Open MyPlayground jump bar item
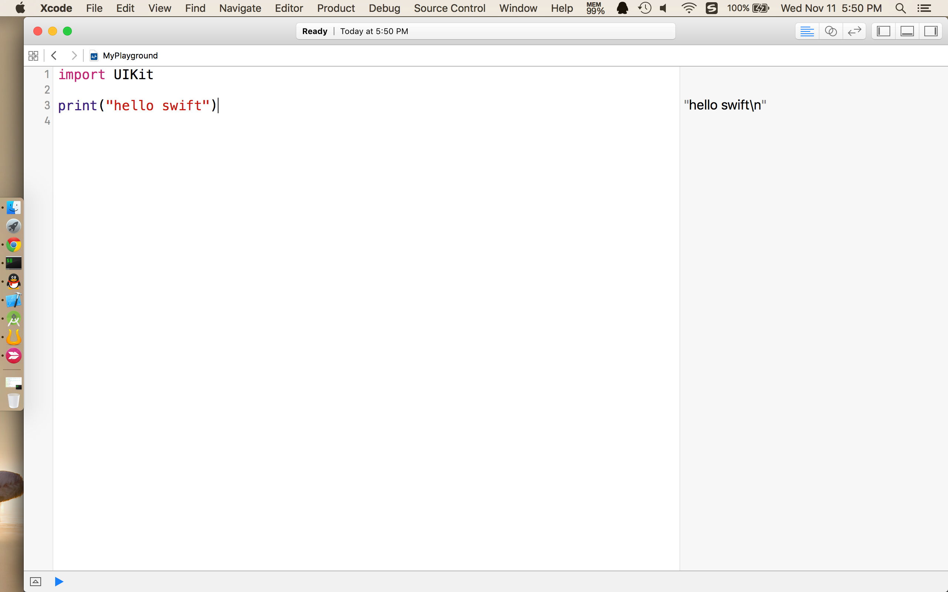The image size is (948, 592). (130, 55)
